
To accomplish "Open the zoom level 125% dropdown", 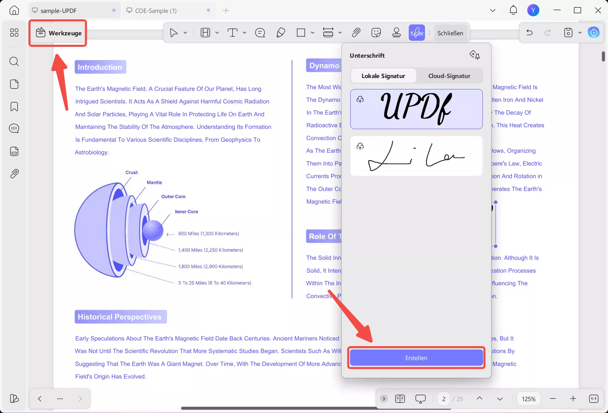I will pos(529,399).
